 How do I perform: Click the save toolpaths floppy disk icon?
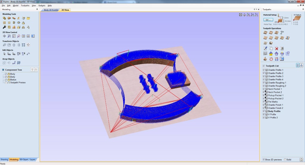point(276,59)
